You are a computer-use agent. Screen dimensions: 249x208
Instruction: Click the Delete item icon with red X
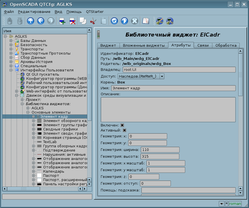pyautogui.click(x=72, y=21)
